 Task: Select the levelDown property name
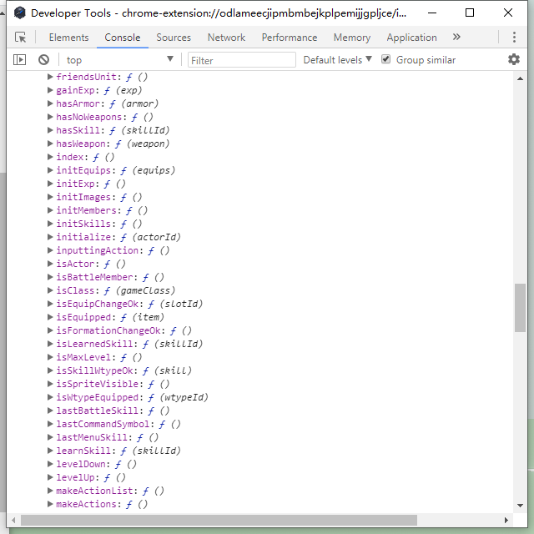[x=81, y=464]
